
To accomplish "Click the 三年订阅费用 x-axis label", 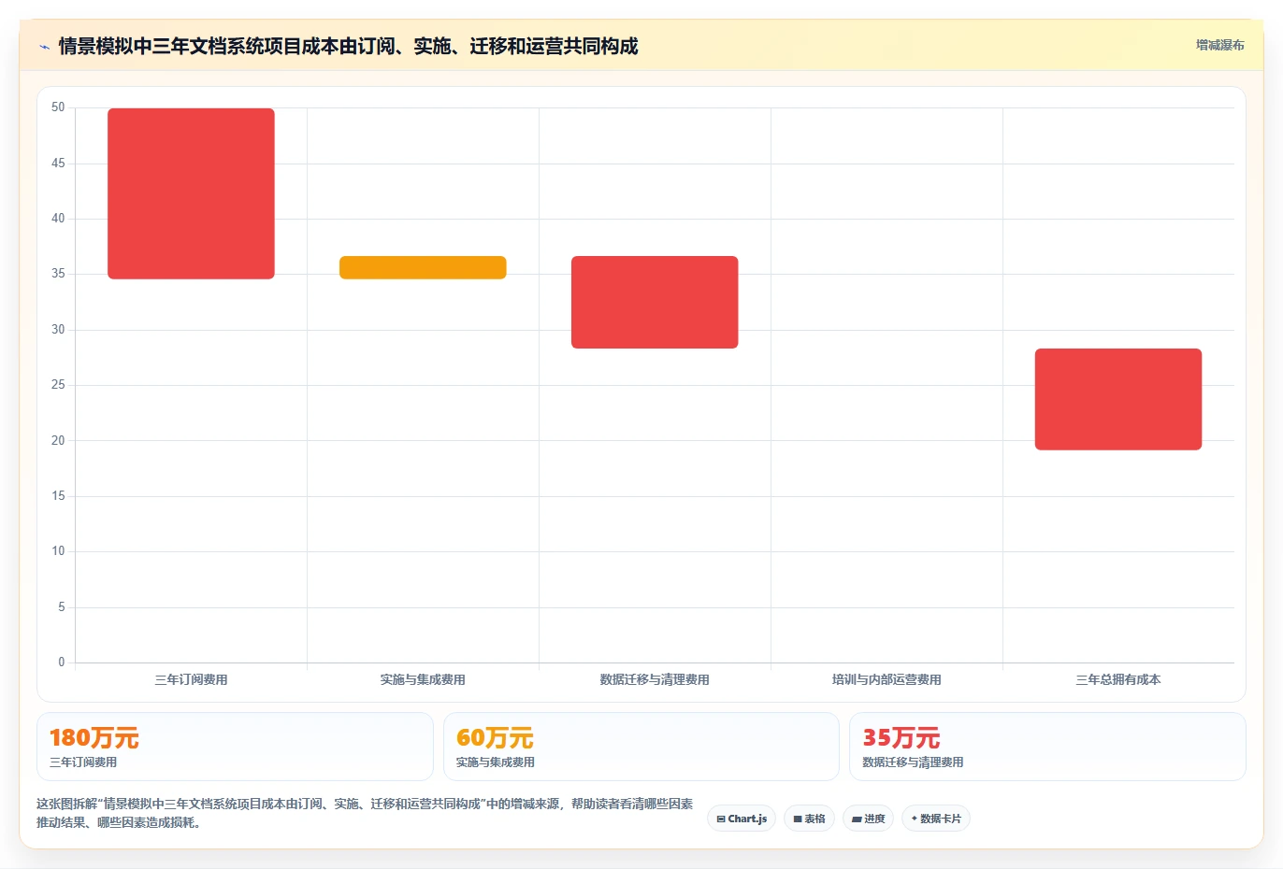I will click(x=191, y=679).
